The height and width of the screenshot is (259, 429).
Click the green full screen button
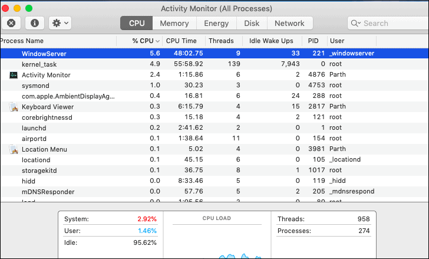coord(29,8)
